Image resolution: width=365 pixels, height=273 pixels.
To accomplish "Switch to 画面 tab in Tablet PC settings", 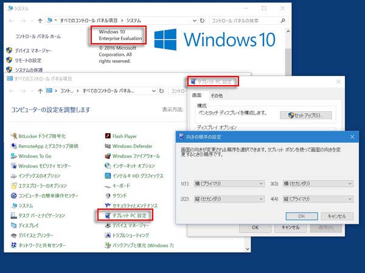I will [196, 95].
